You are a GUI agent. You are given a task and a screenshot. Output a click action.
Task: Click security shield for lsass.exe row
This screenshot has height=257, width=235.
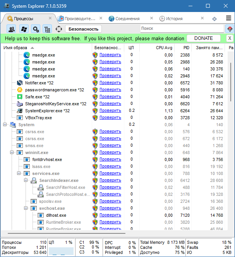[x=95, y=166]
